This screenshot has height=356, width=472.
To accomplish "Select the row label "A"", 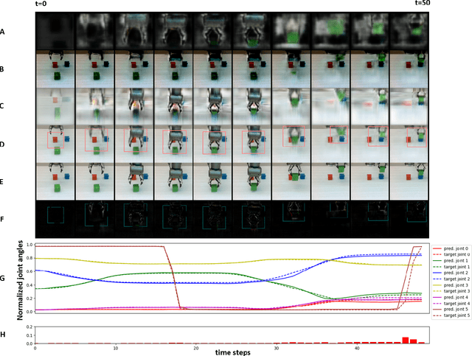I will click(2, 32).
